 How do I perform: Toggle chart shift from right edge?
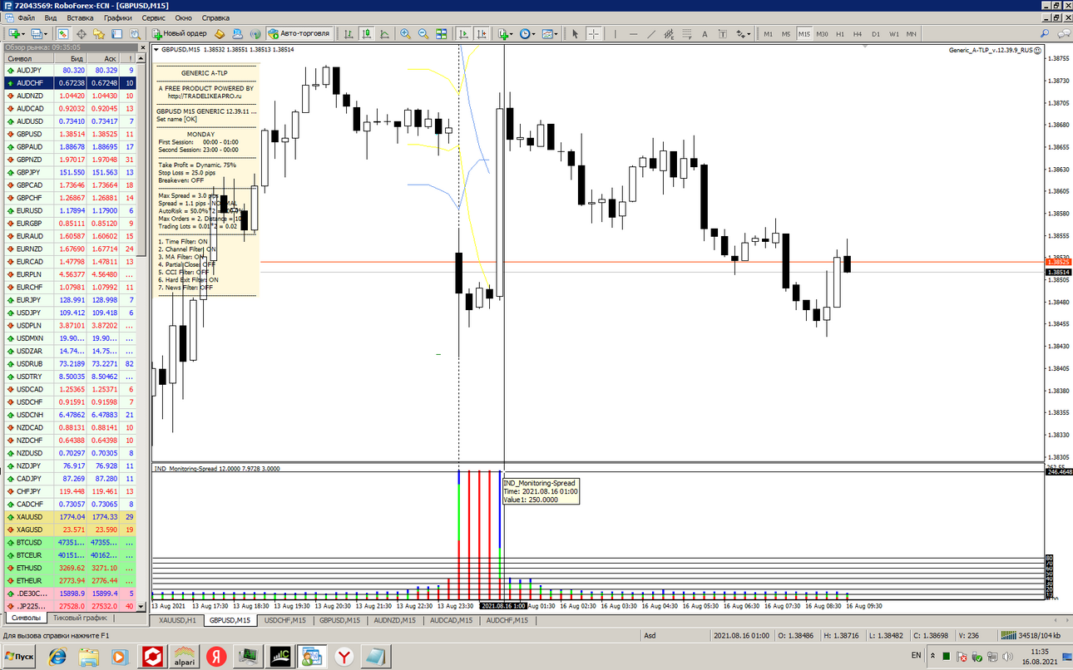[481, 34]
